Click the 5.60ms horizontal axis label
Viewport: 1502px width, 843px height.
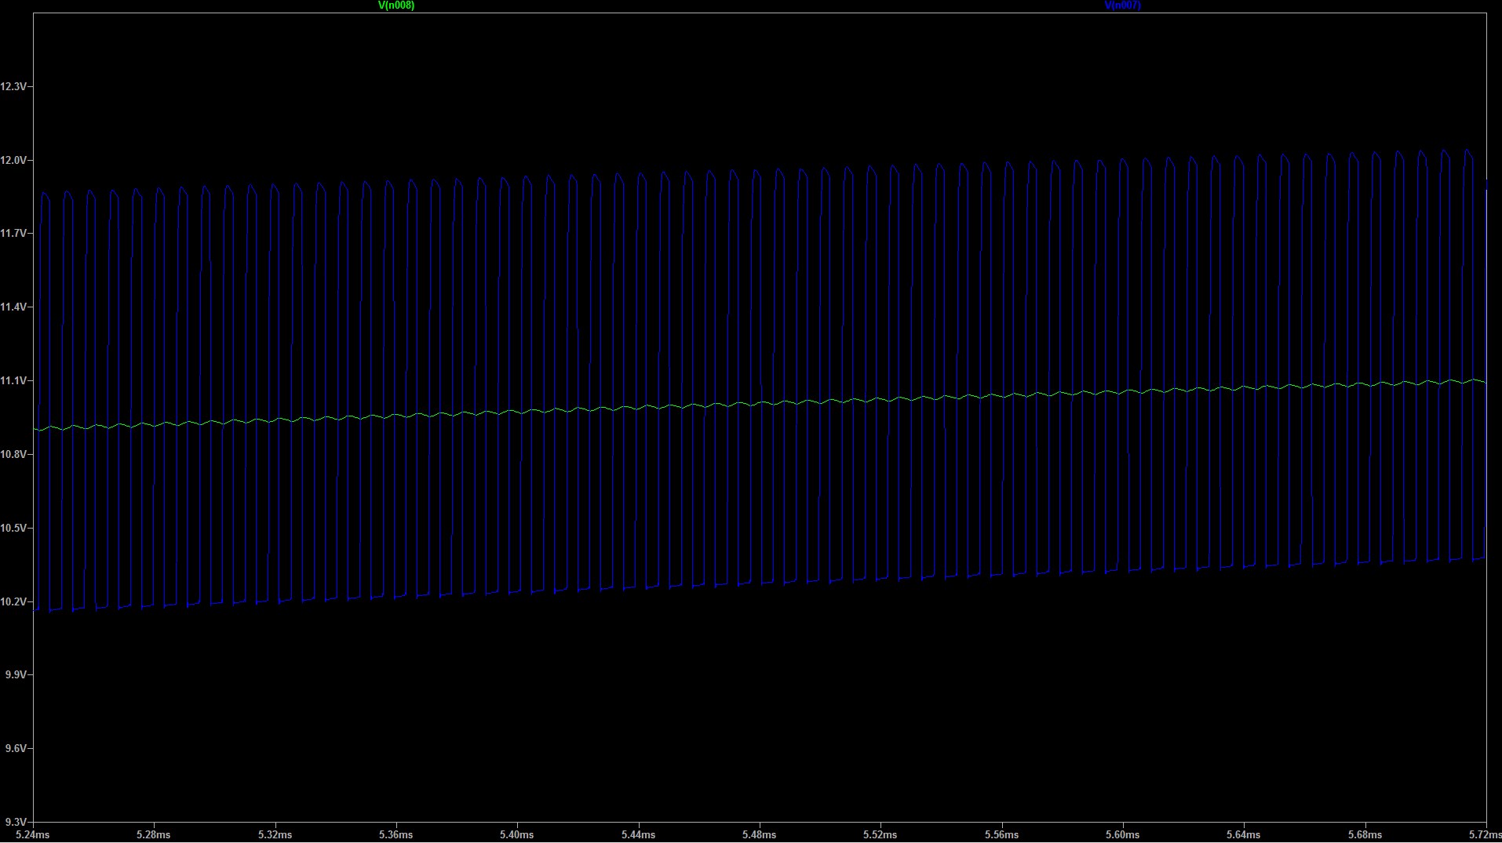pyautogui.click(x=1122, y=835)
